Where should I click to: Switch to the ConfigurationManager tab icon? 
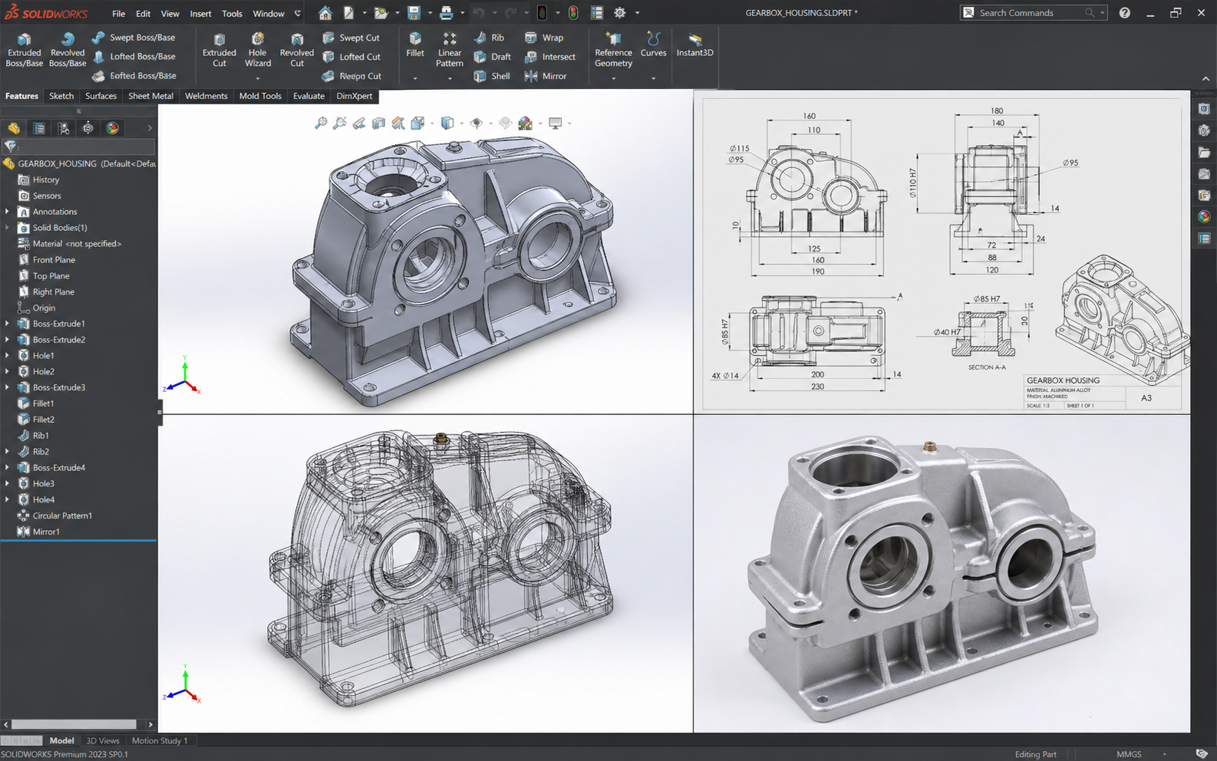(64, 128)
